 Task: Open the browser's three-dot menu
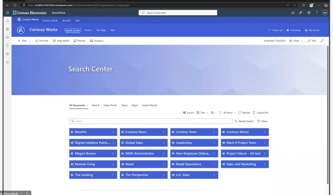click(319, 5)
